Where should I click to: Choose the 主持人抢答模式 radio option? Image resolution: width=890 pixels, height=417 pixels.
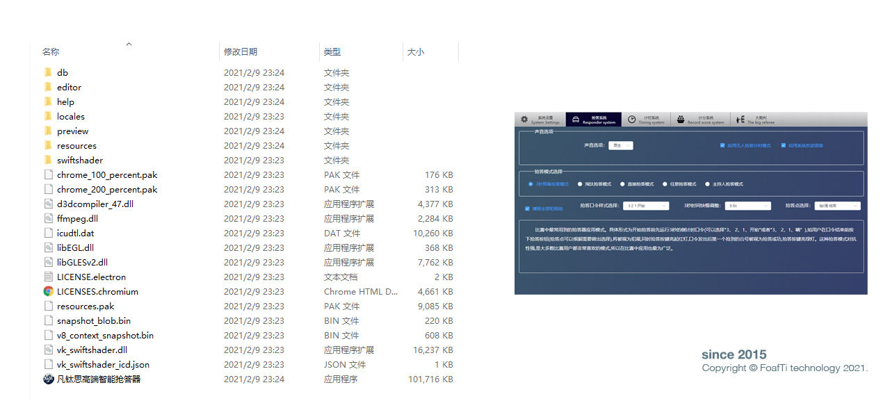[707, 184]
